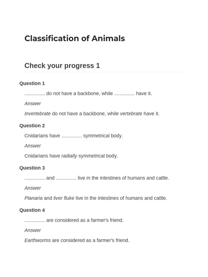Click the italic word radially

click(69, 156)
